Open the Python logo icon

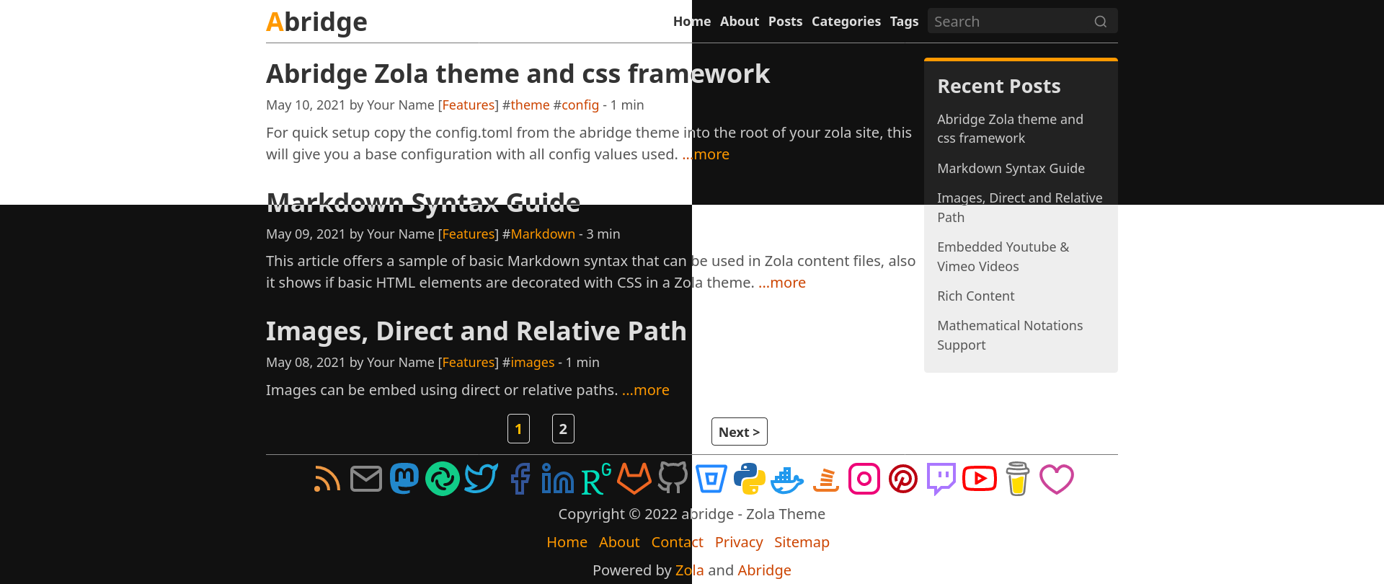pyautogui.click(x=750, y=479)
